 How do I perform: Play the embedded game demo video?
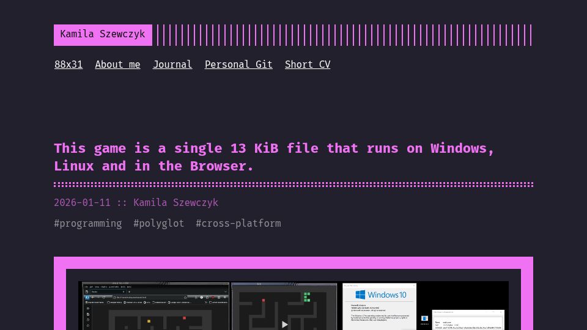[x=284, y=324]
